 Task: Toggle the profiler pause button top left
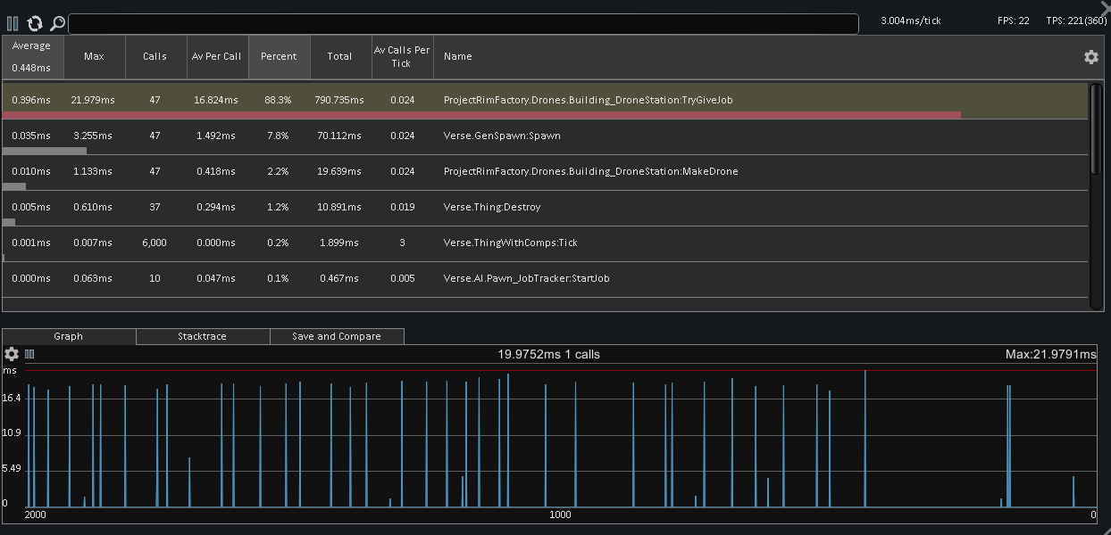click(13, 23)
